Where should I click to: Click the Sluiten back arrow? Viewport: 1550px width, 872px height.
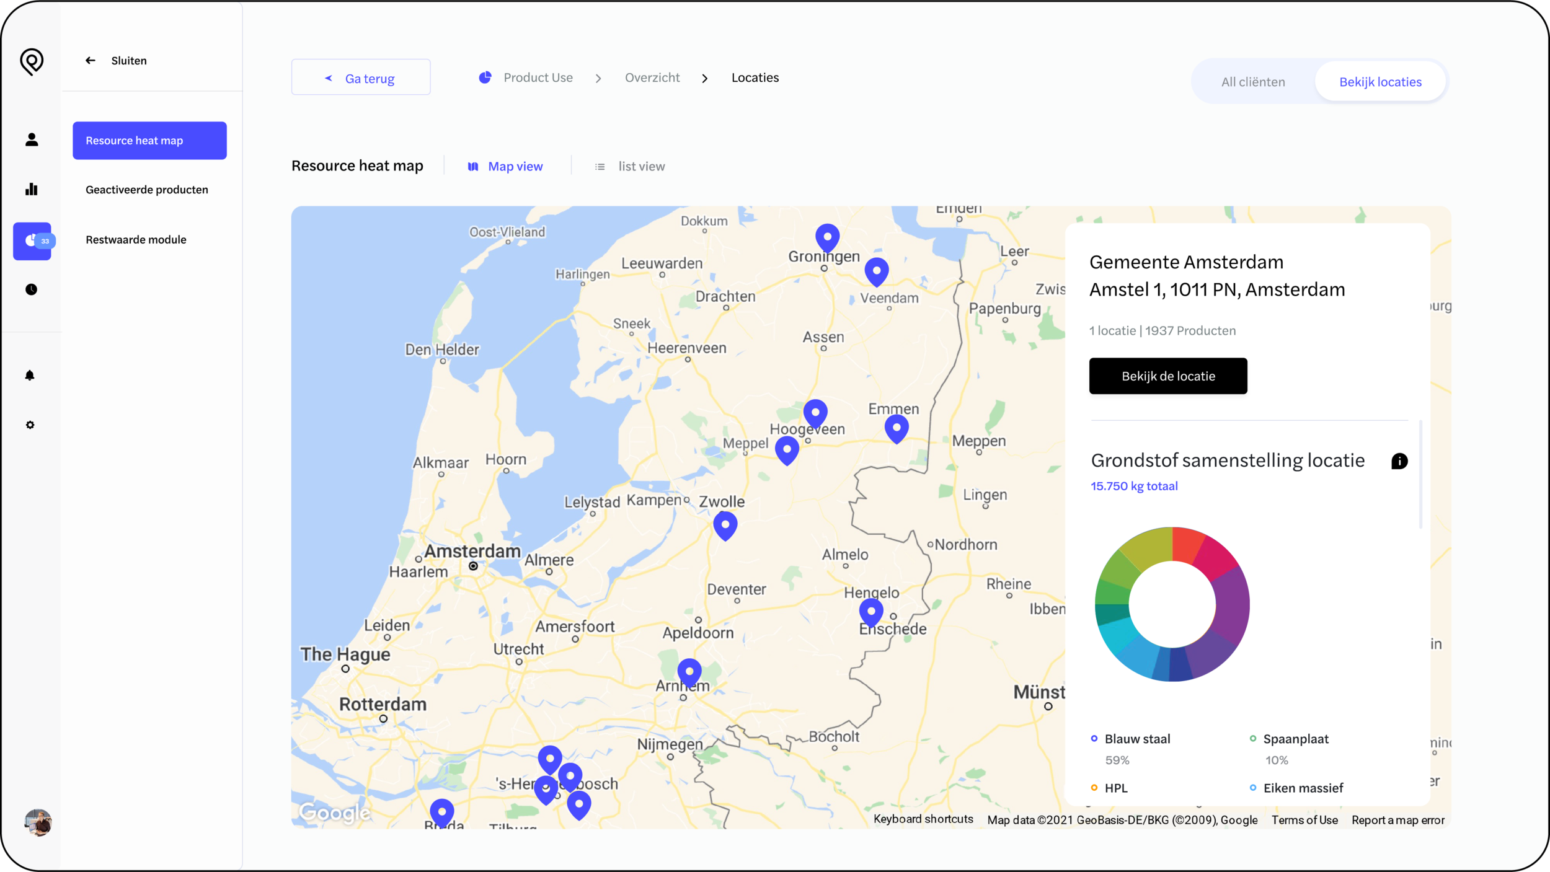click(91, 61)
